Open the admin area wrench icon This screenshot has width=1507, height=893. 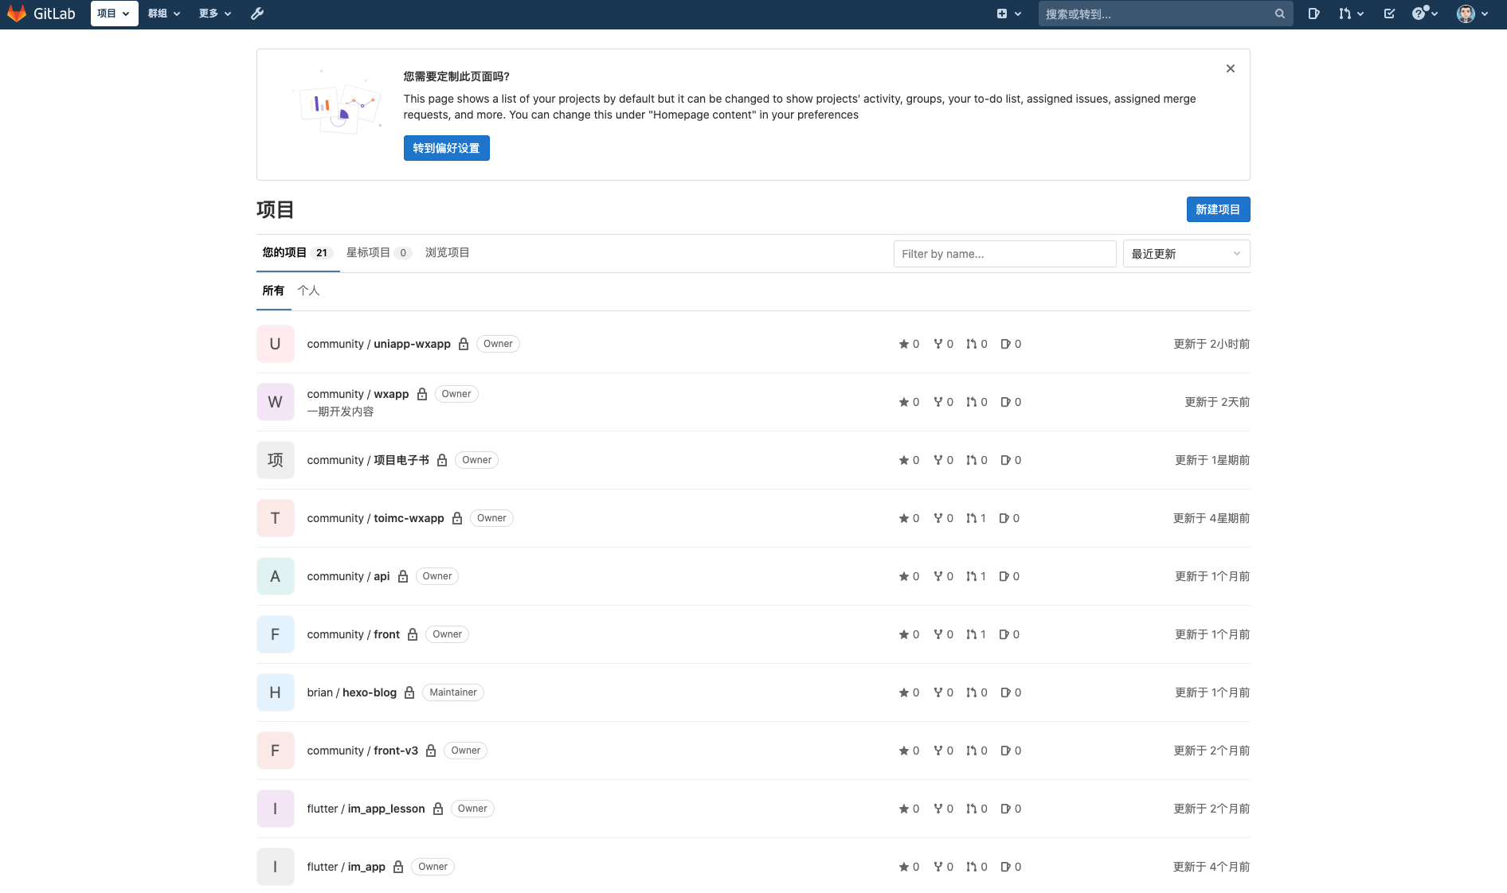point(257,14)
